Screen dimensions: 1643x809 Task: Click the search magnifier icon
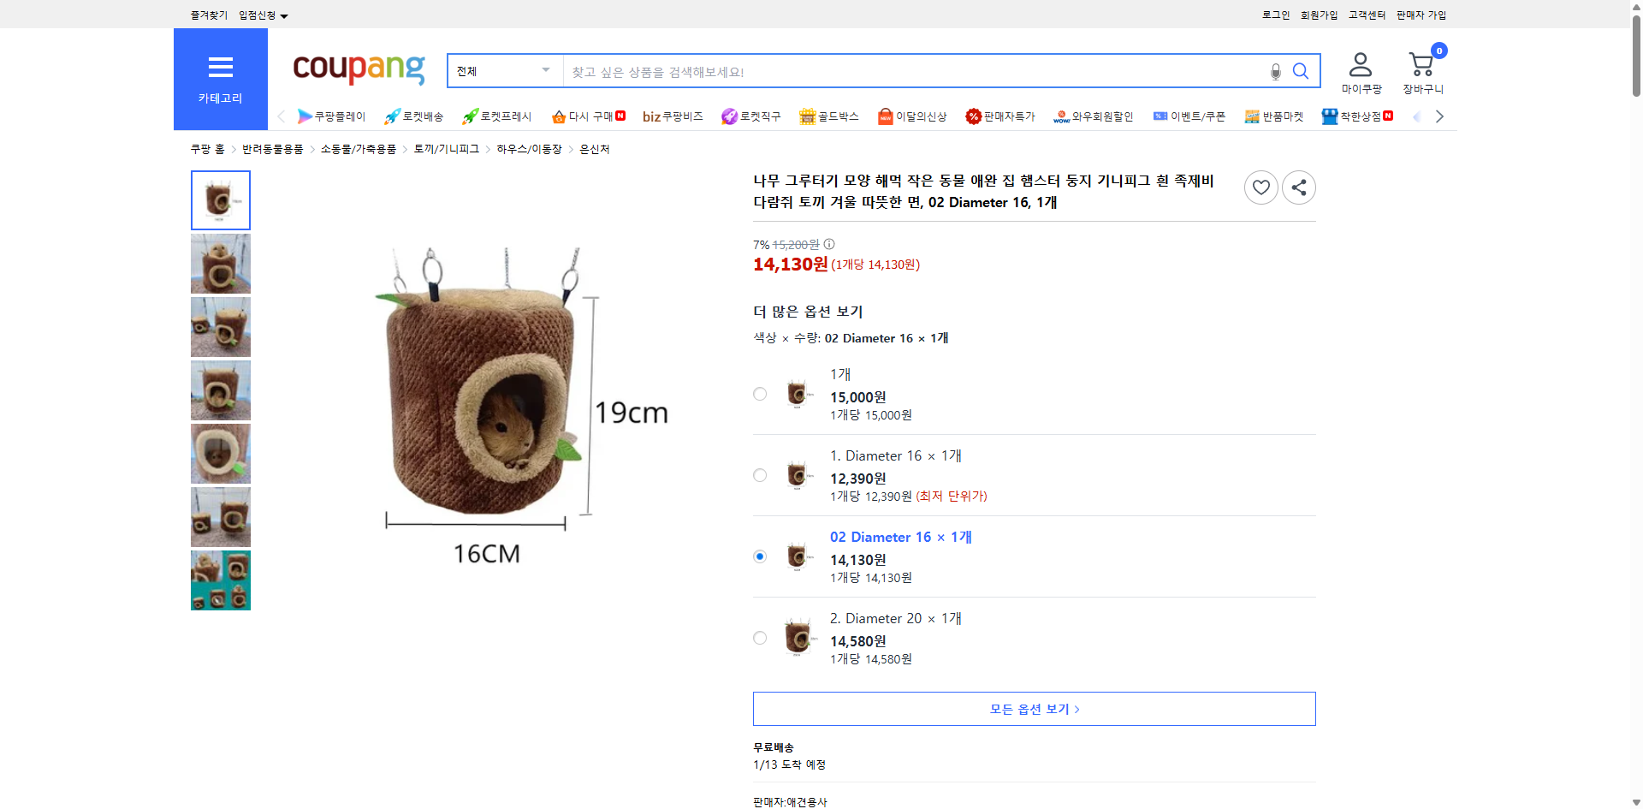click(1301, 71)
